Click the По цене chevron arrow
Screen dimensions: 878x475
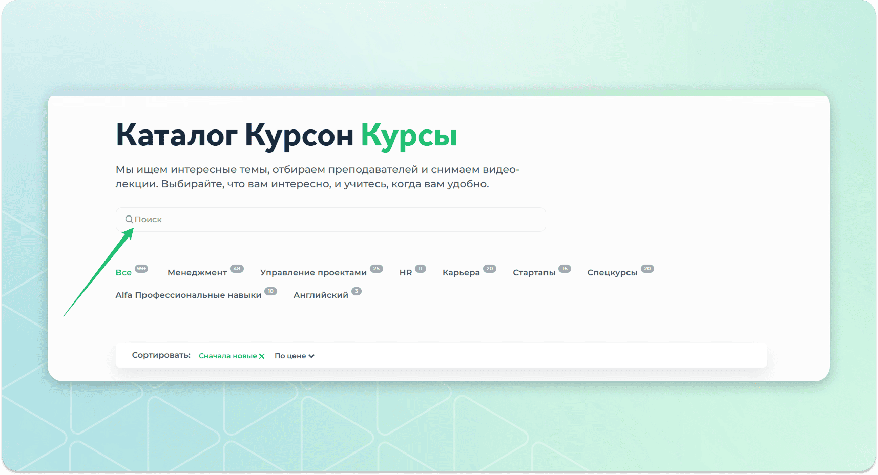point(311,356)
